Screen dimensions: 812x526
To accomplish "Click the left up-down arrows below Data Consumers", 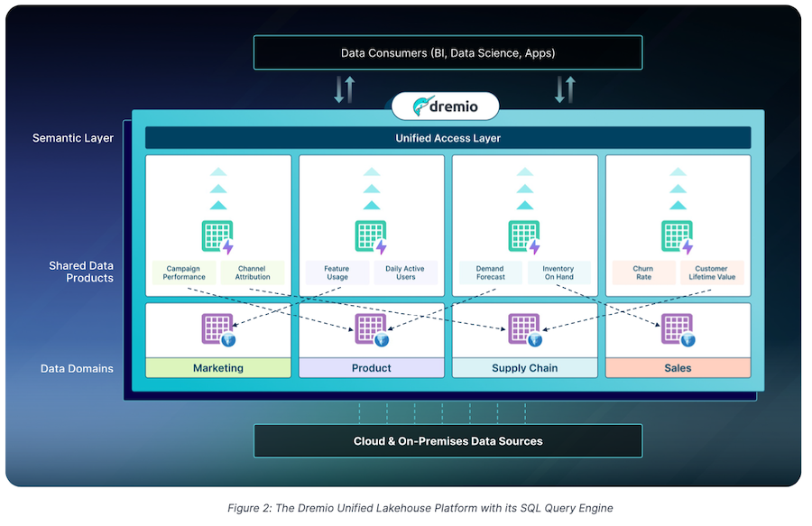I will (x=345, y=89).
